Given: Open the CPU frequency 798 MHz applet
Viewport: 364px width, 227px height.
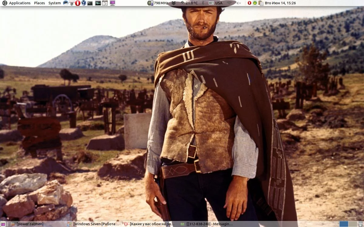Looking at the screenshot, I should pos(158,3).
